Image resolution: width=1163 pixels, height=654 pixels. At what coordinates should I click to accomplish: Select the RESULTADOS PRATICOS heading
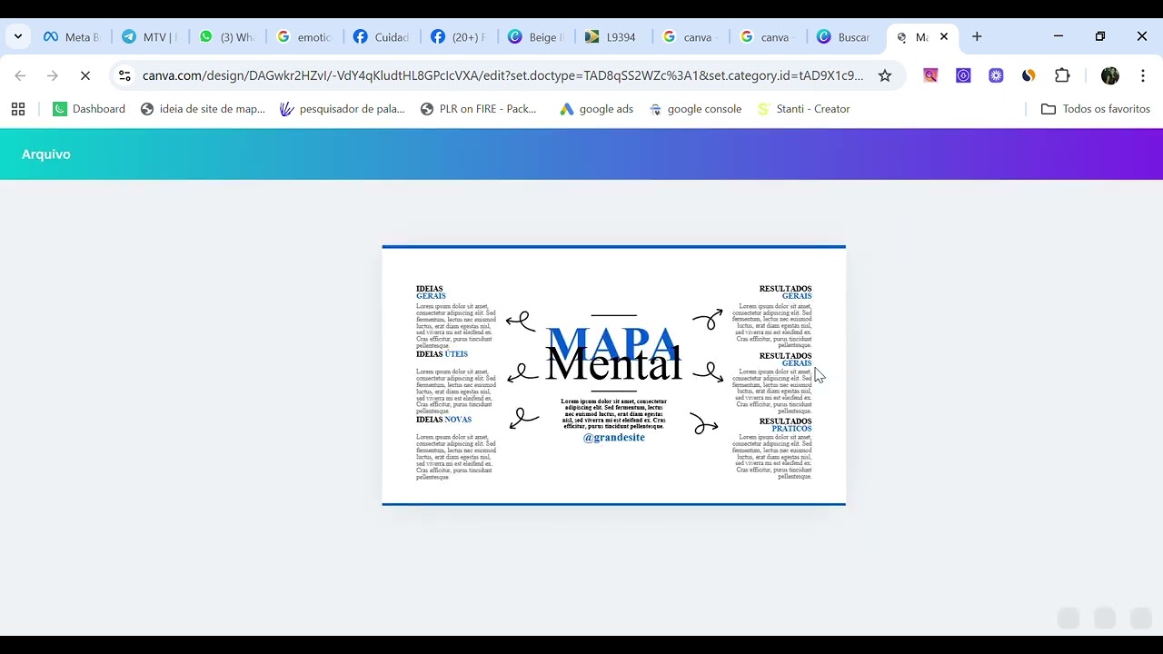786,425
